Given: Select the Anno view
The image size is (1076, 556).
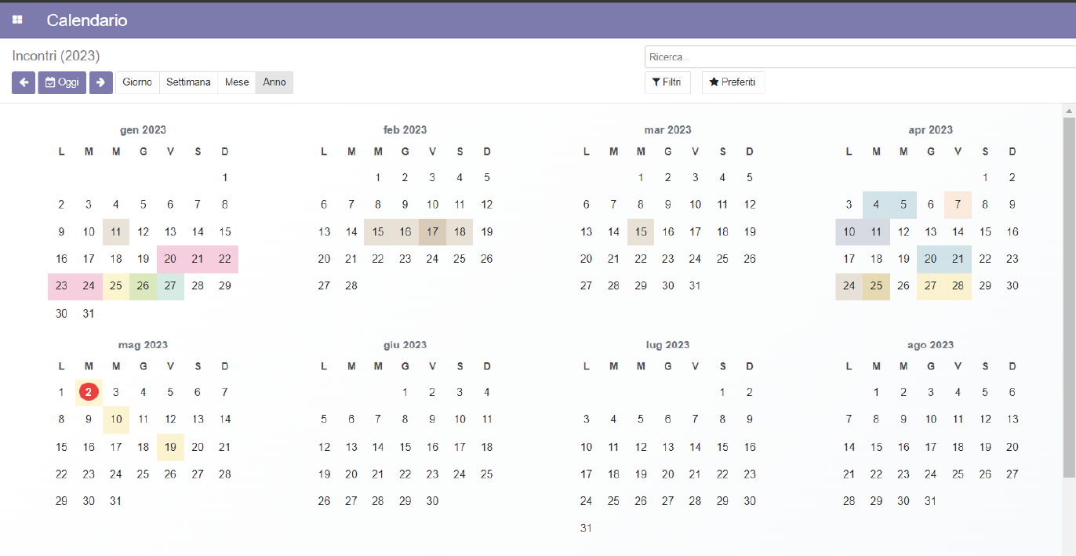Looking at the screenshot, I should (274, 82).
